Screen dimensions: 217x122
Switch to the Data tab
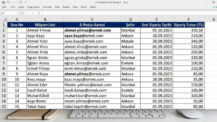pyautogui.click(x=57, y=7)
